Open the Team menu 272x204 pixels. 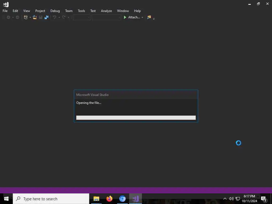coord(69,11)
